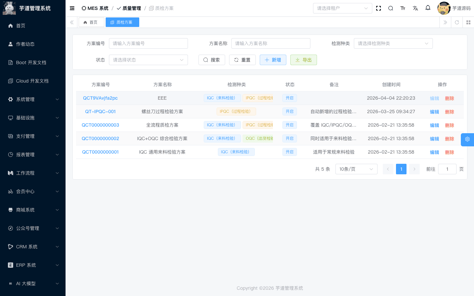Click the hamburger menu to collapse sidebar
This screenshot has width=474, height=296.
(x=72, y=8)
